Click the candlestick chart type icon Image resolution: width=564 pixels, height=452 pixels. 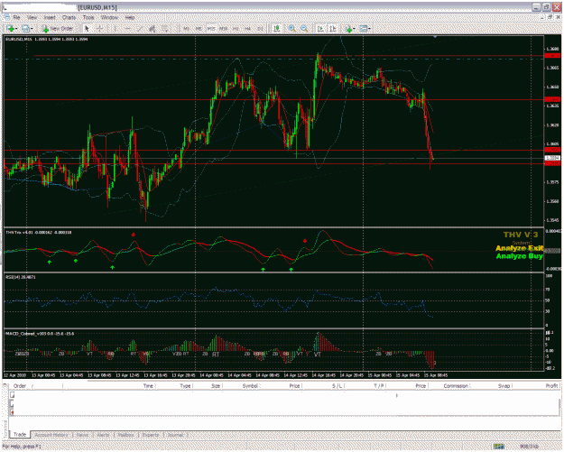pos(277,28)
